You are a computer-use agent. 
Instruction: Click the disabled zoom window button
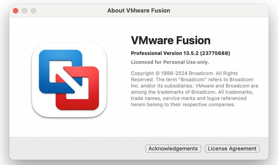click(x=34, y=10)
